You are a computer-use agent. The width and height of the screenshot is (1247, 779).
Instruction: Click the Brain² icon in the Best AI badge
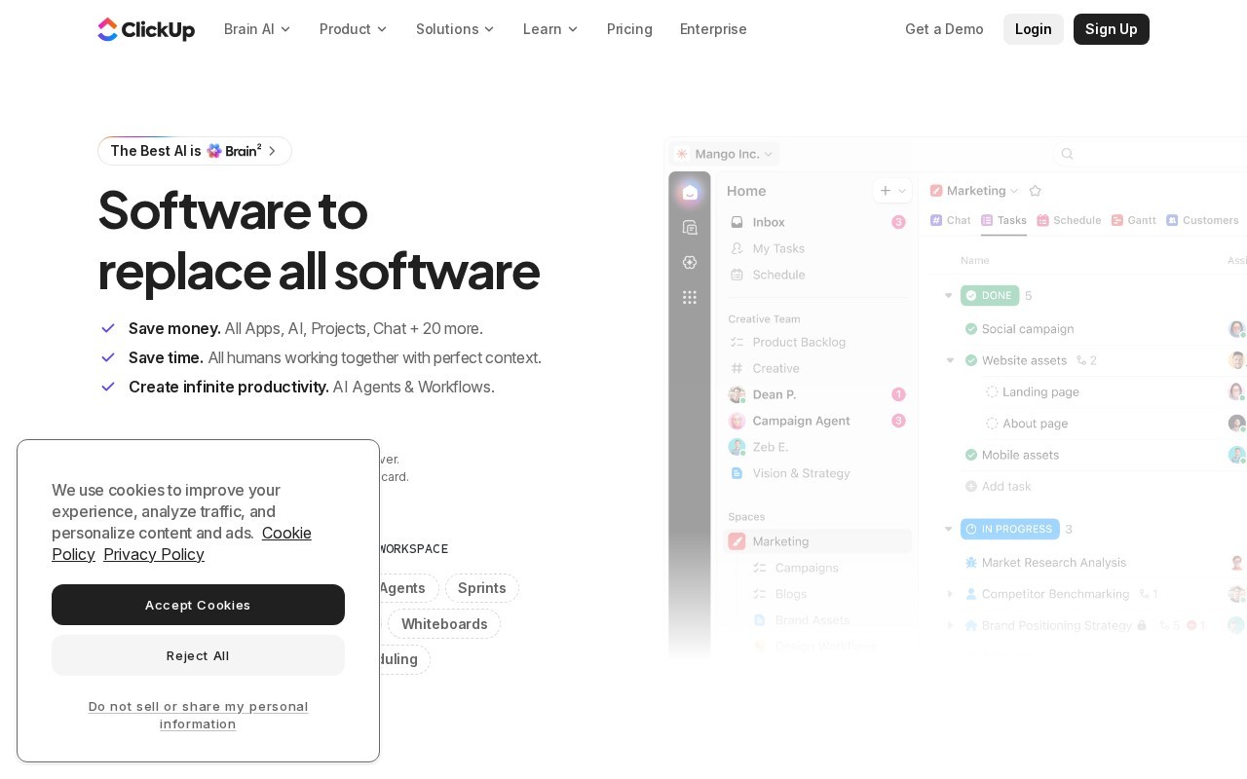coord(214,151)
